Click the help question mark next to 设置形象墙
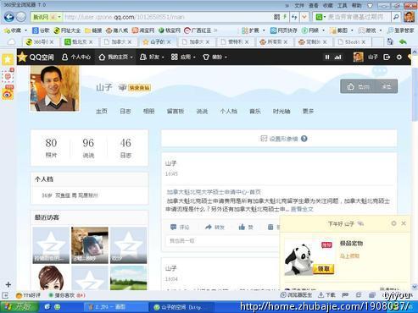The height and width of the screenshot is (313, 418). (304, 139)
